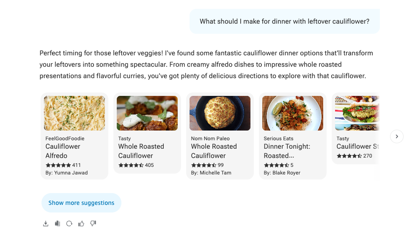Give the response a thumbs down
The height and width of the screenshot is (237, 415).
tap(93, 223)
